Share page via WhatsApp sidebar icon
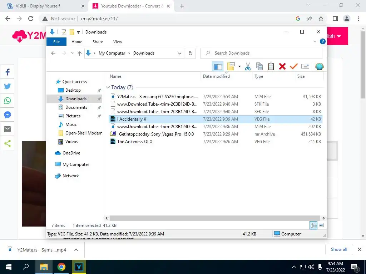This screenshot has width=366, height=274. (7, 100)
